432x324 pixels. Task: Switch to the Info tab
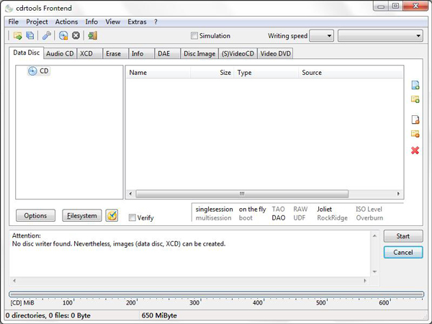141,54
